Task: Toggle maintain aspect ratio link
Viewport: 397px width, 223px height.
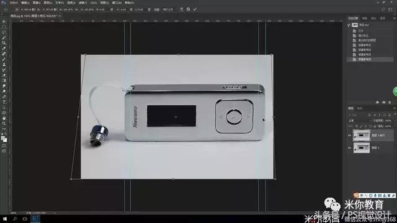Action: [x=76, y=9]
